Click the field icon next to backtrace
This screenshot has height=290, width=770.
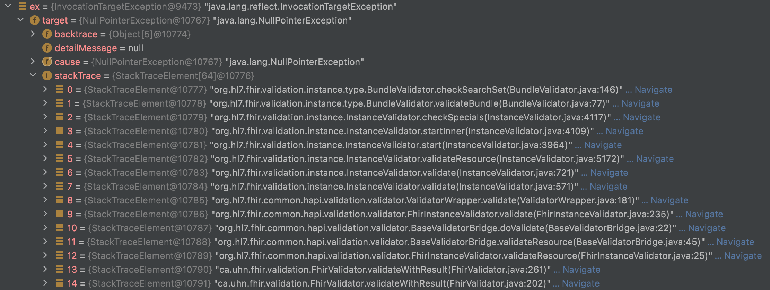pyautogui.click(x=47, y=34)
